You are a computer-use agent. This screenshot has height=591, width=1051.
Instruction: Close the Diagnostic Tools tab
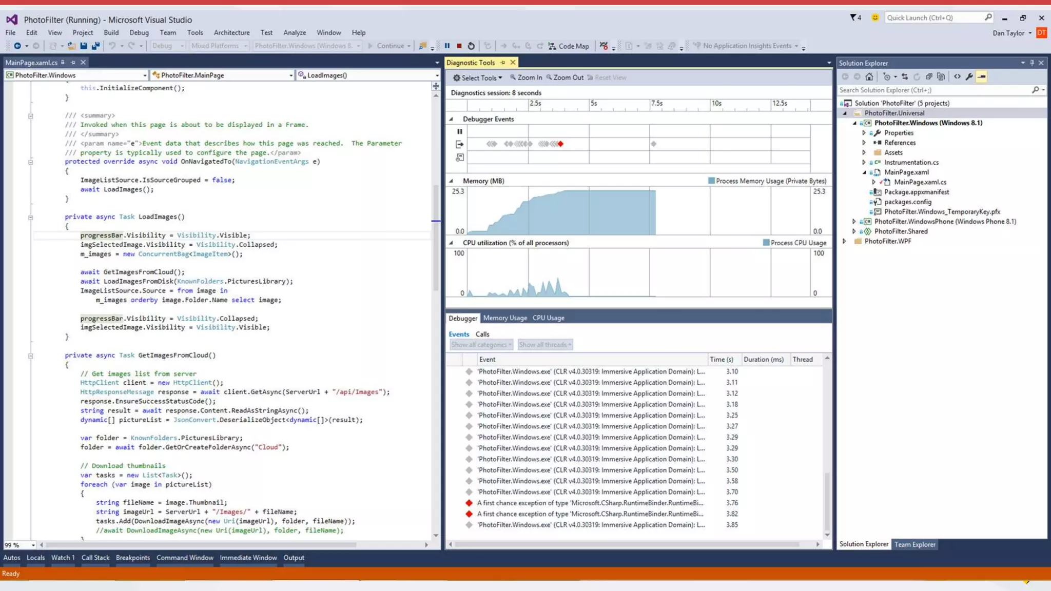click(513, 62)
